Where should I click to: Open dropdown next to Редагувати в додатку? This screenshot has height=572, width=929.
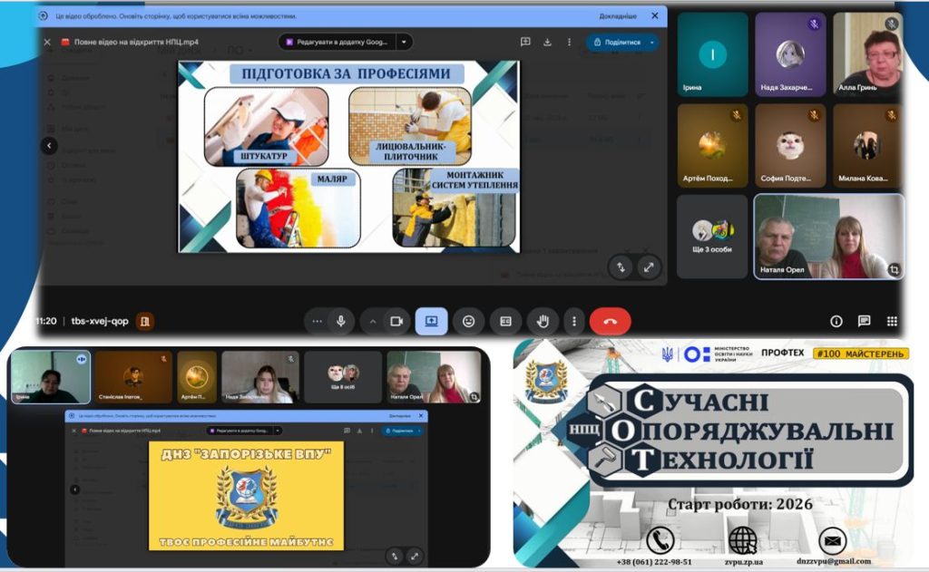404,42
